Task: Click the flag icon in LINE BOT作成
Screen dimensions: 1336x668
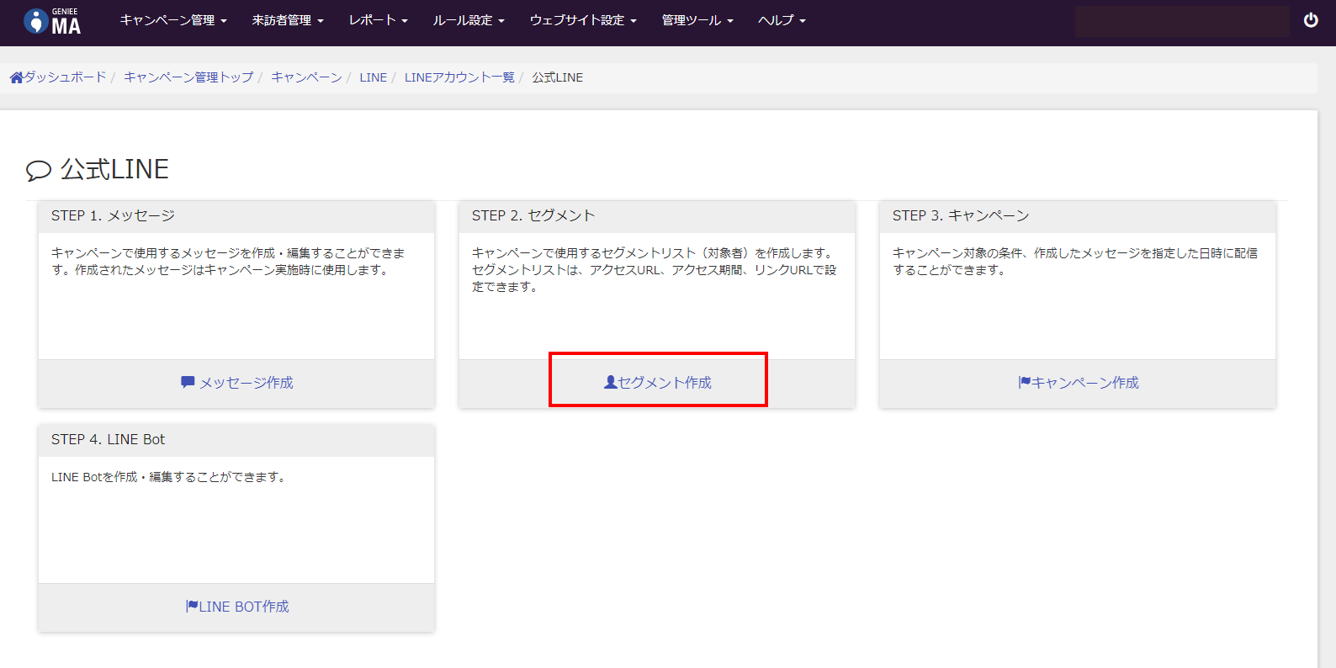Action: coord(192,606)
